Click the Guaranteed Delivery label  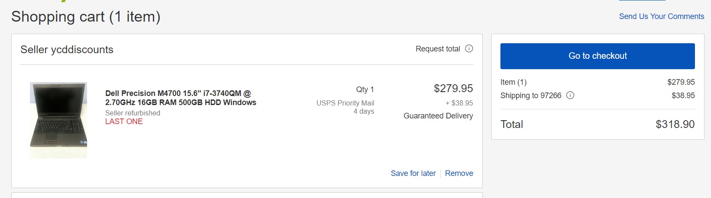pyautogui.click(x=438, y=116)
